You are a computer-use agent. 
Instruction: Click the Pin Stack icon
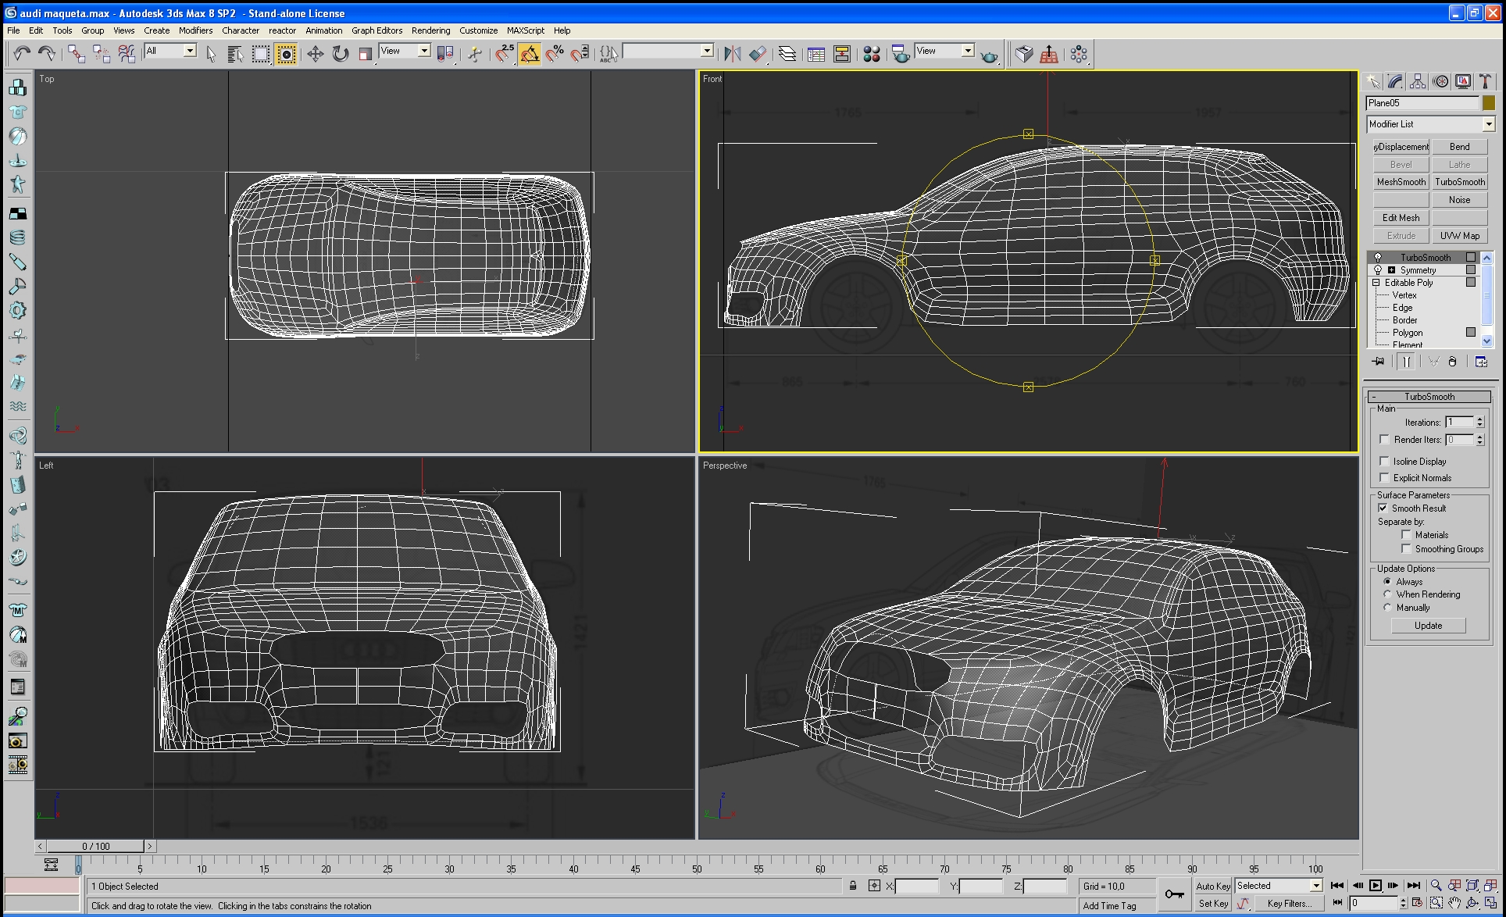pos(1379,361)
